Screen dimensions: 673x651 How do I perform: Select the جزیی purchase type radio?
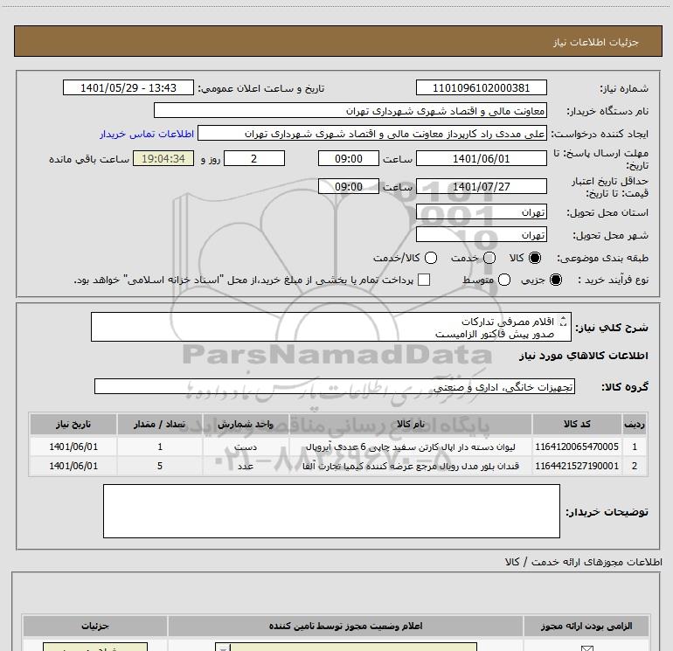point(555,280)
